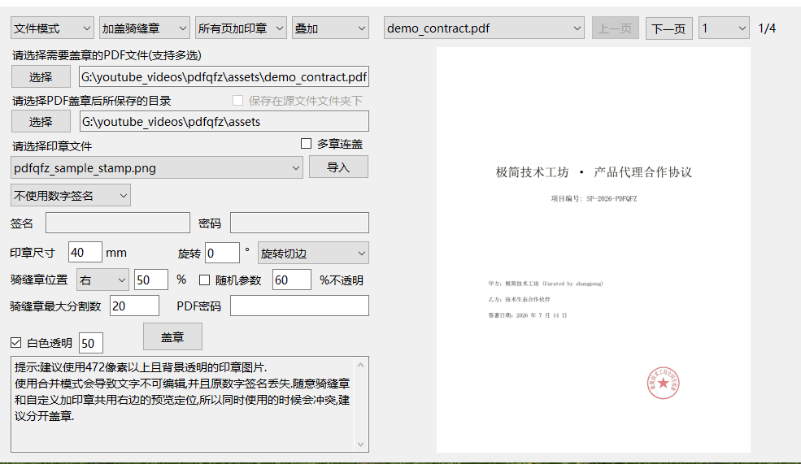Open the 文件模式 mode dropdown
The height and width of the screenshot is (464, 801).
52,28
